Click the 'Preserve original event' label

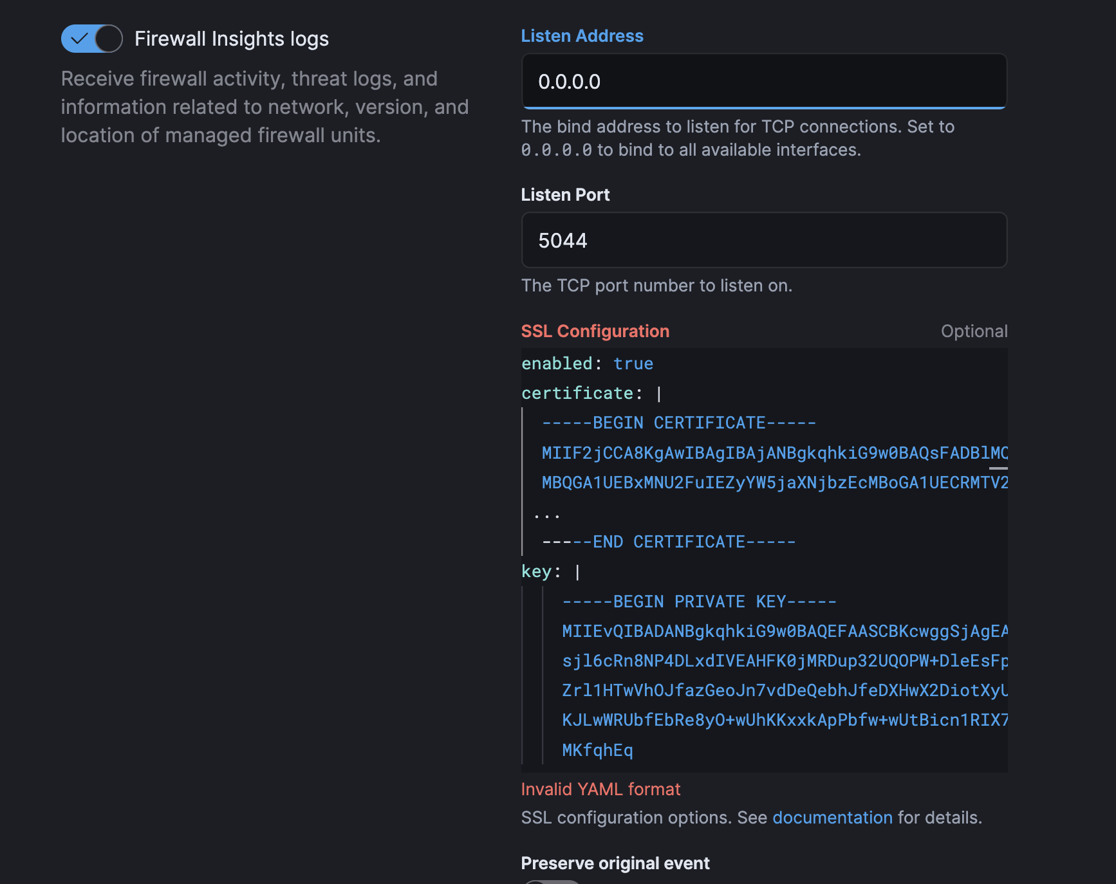click(615, 863)
